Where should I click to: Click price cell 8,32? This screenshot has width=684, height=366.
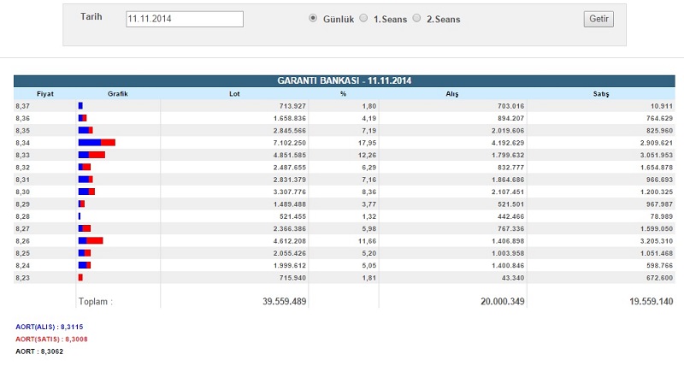point(23,167)
